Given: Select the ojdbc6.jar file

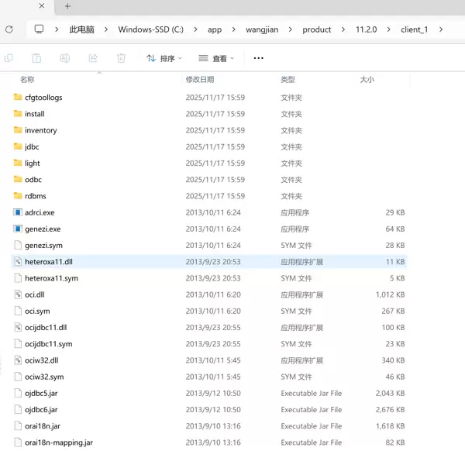Looking at the screenshot, I should click(40, 409).
